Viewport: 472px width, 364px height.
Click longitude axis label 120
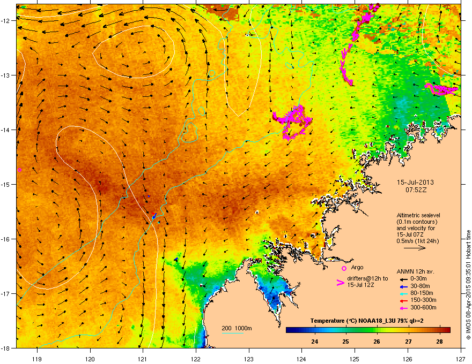click(x=90, y=359)
